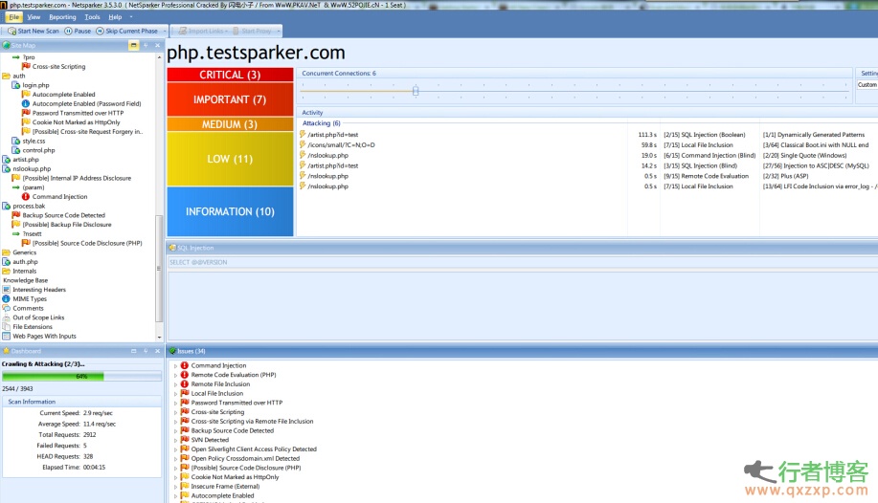Expand the Cross-site Scripting issue
Screen dimensions: 878x503
[175, 412]
